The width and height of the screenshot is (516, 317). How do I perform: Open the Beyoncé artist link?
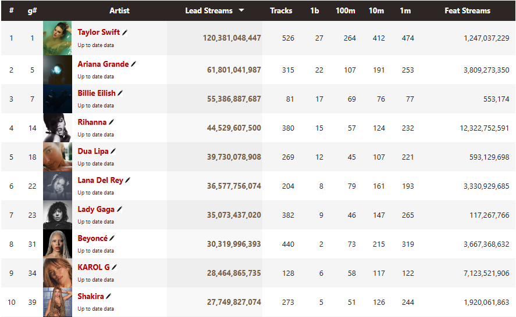[92, 238]
